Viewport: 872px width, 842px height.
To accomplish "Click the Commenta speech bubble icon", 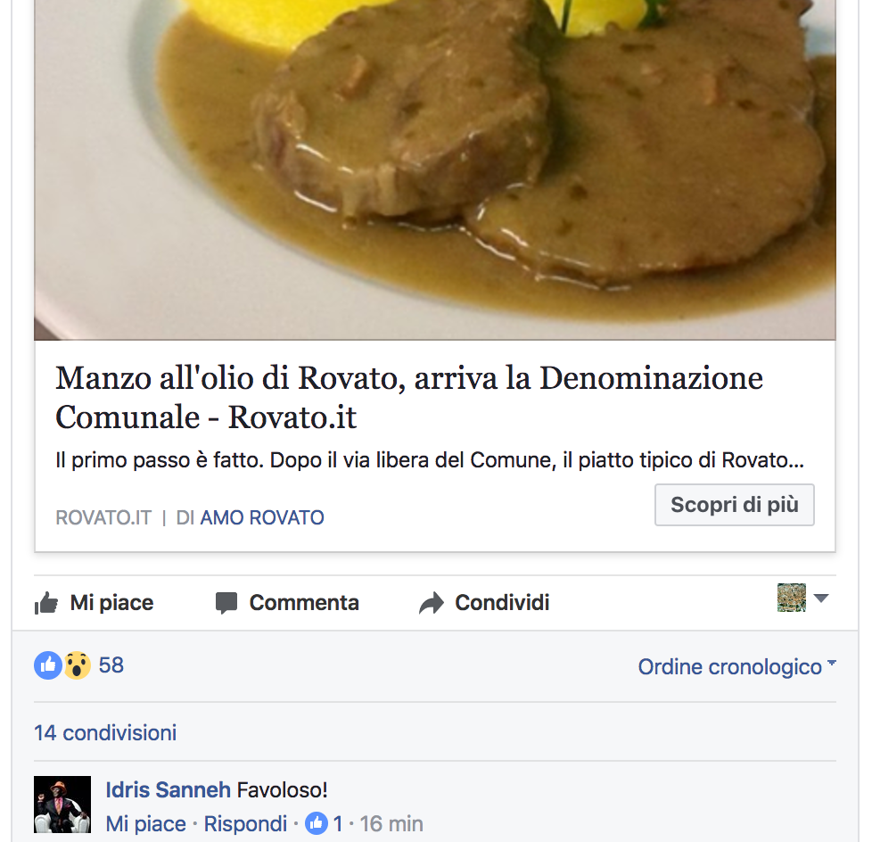I will tap(226, 603).
